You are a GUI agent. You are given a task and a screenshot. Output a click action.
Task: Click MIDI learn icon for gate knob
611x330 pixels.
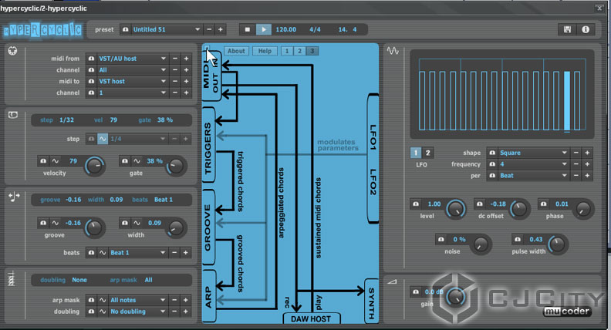125,161
